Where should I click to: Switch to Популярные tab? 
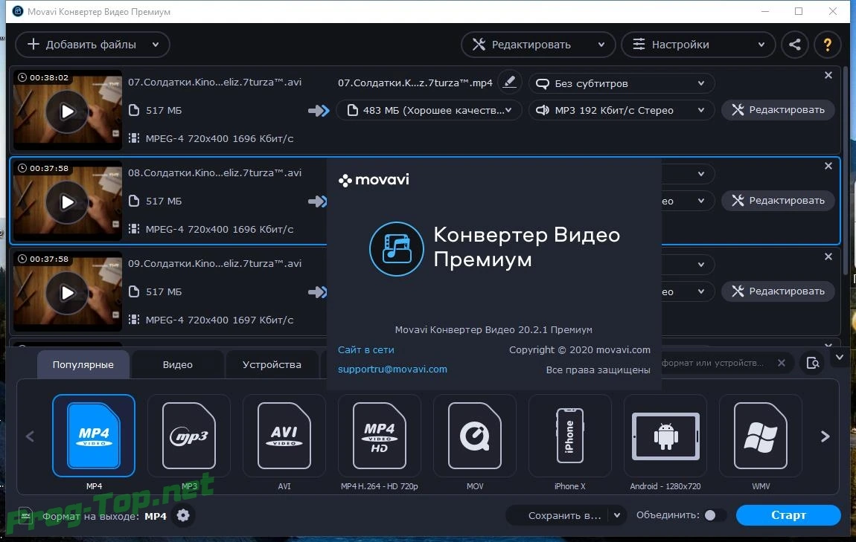(83, 364)
